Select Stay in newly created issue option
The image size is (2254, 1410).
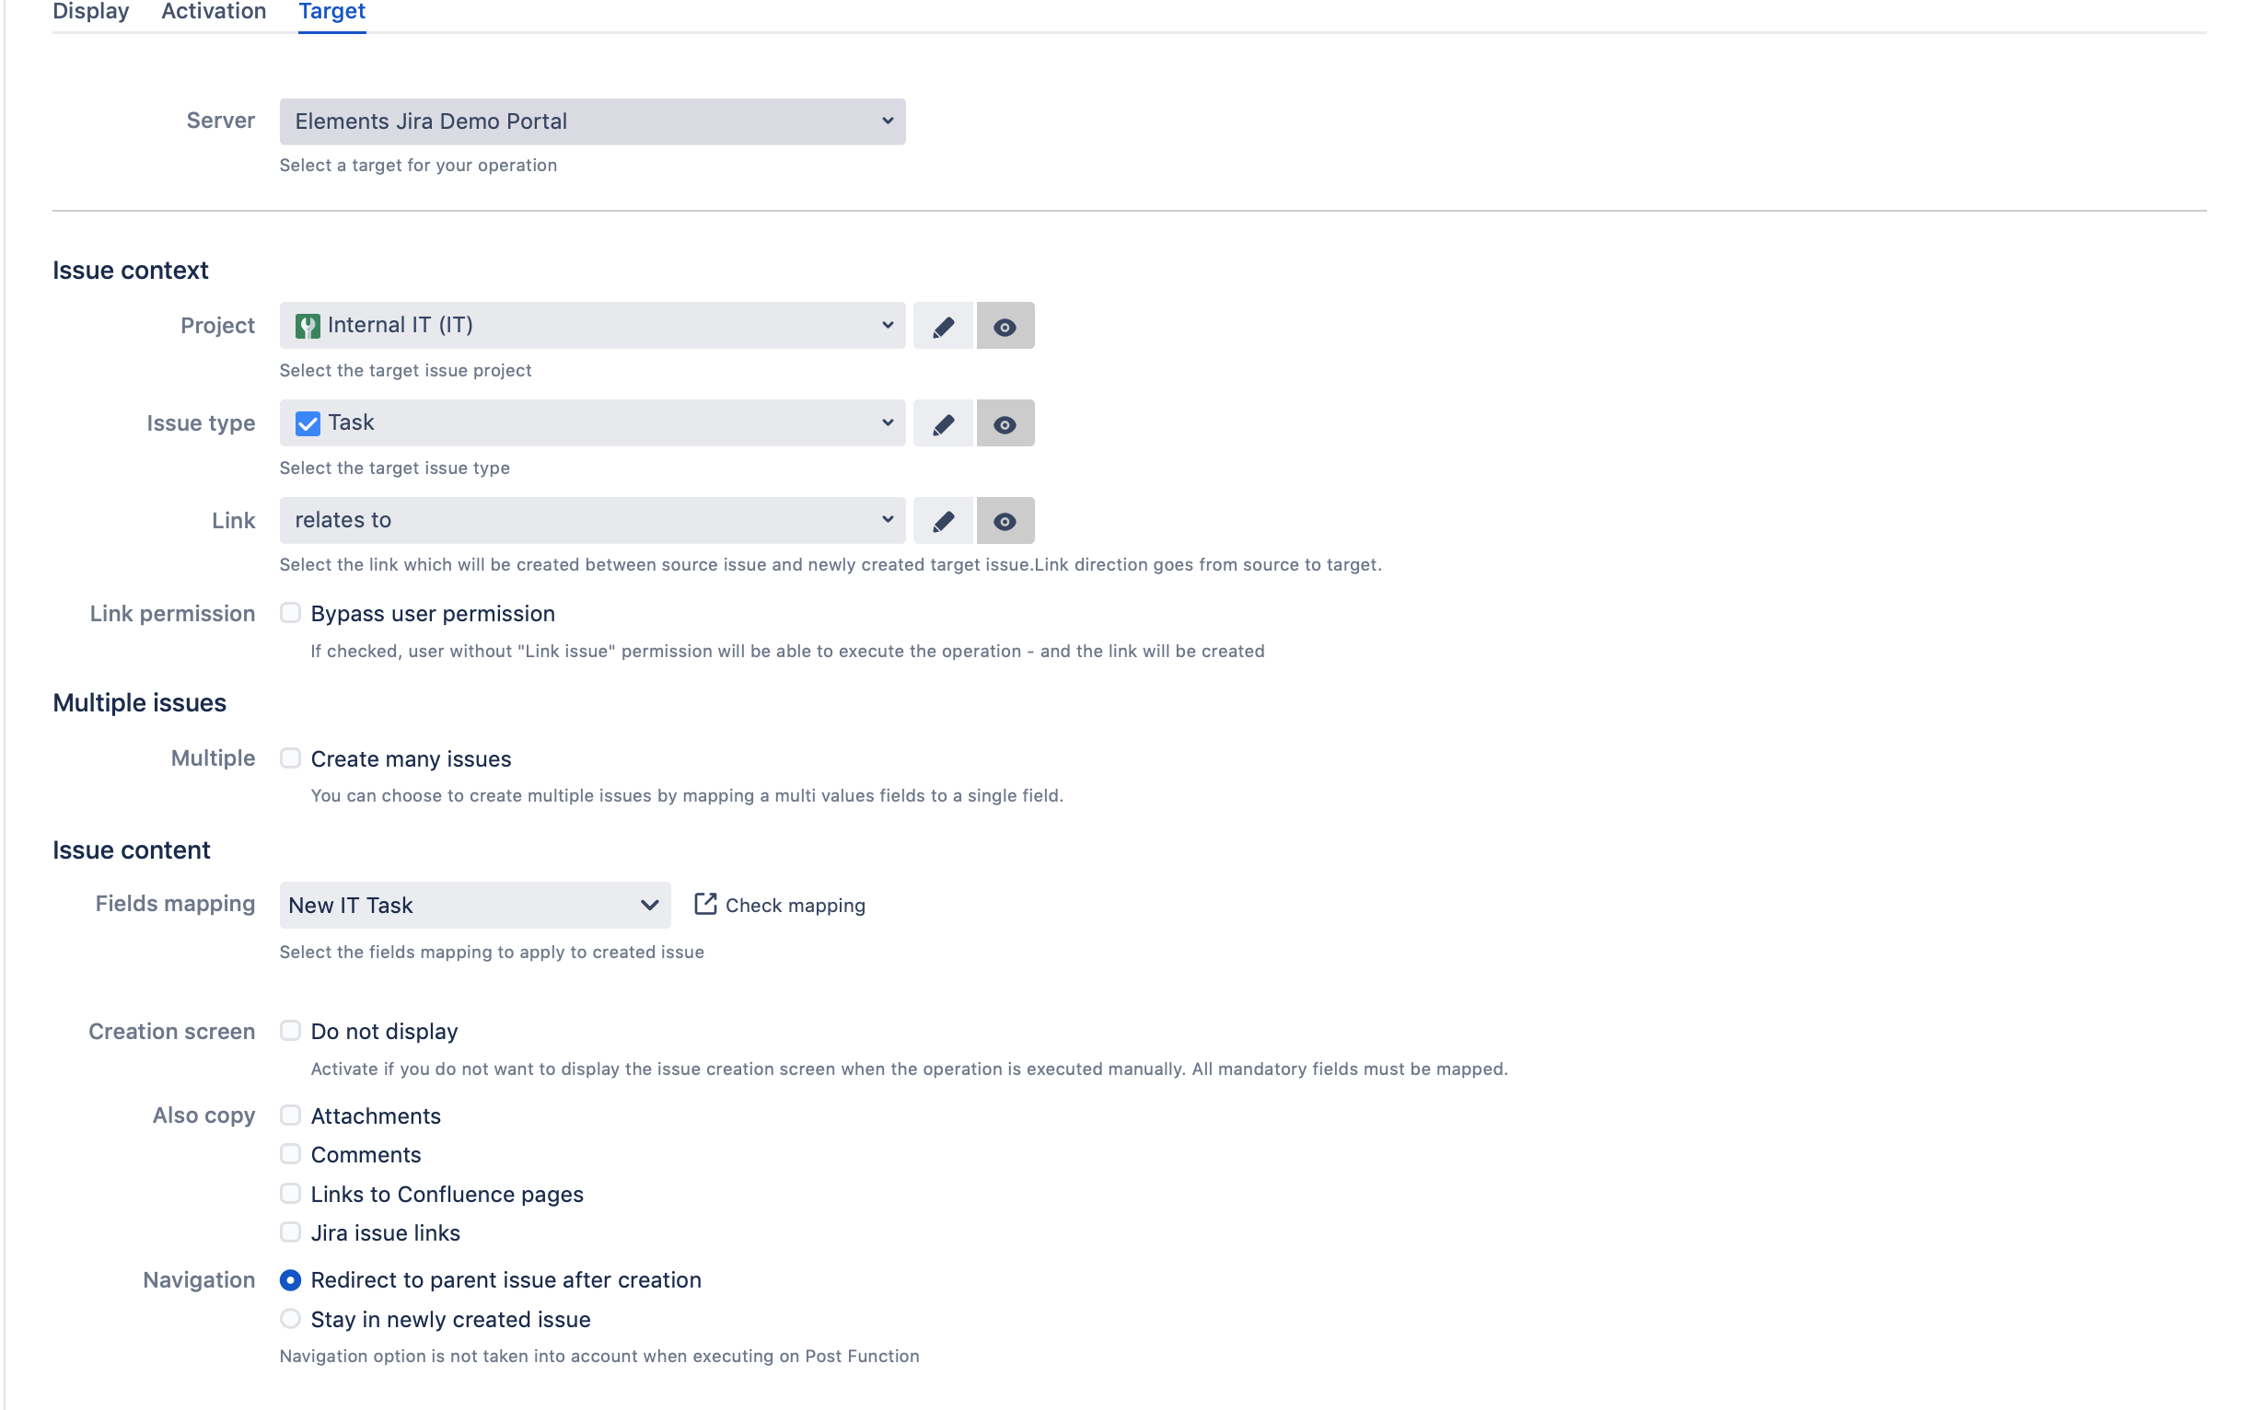pyautogui.click(x=291, y=1317)
